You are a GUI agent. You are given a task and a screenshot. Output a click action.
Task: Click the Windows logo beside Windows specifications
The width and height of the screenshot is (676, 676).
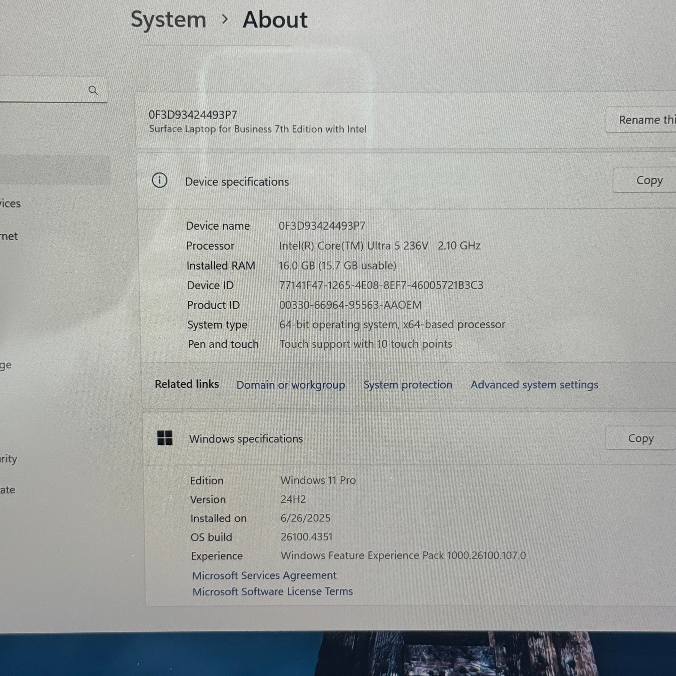pyautogui.click(x=165, y=438)
